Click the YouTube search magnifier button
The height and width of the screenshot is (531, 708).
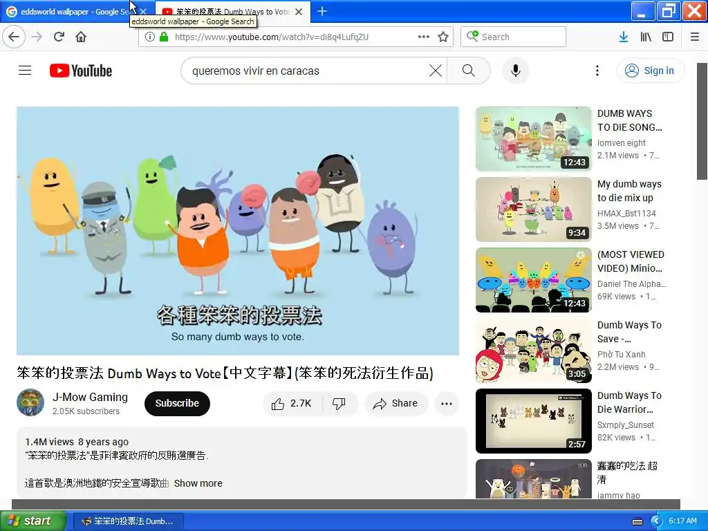pos(469,71)
